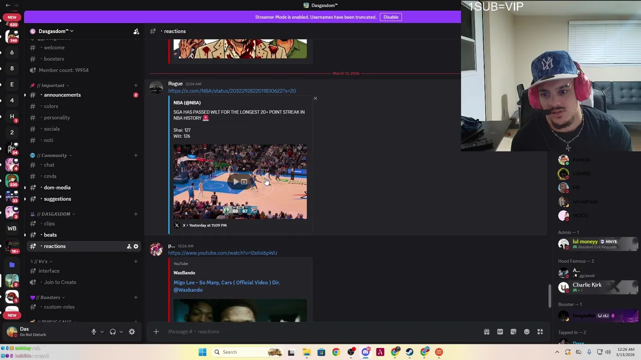Mute microphone in user panel
Viewport: 641px width, 360px height.
tap(94, 331)
